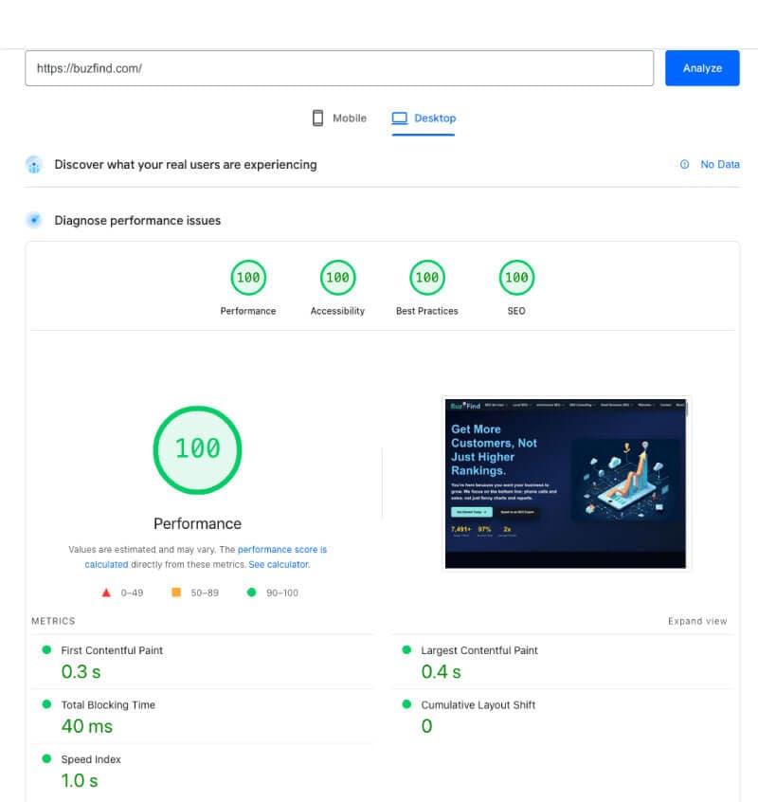This screenshot has width=758, height=802.
Task: Open the 'performance score is' link
Action: (282, 549)
